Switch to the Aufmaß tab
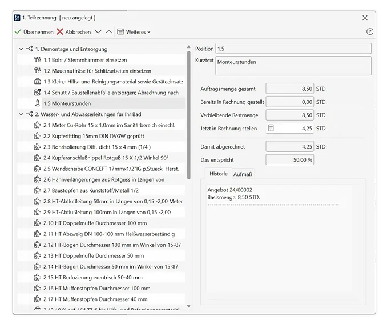Screen dimensions: 387x324 (243, 174)
